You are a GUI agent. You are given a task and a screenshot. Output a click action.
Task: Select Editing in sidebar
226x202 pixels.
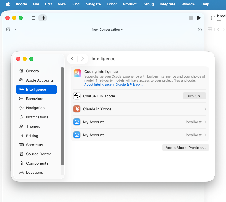36,136
